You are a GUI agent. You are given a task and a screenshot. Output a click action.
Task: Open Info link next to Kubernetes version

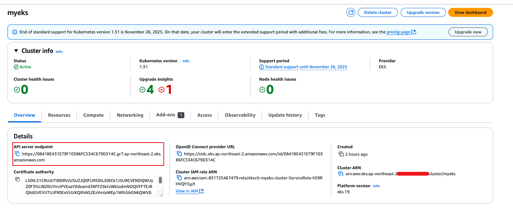(186, 61)
